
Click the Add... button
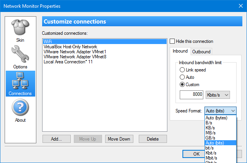coord(57,139)
